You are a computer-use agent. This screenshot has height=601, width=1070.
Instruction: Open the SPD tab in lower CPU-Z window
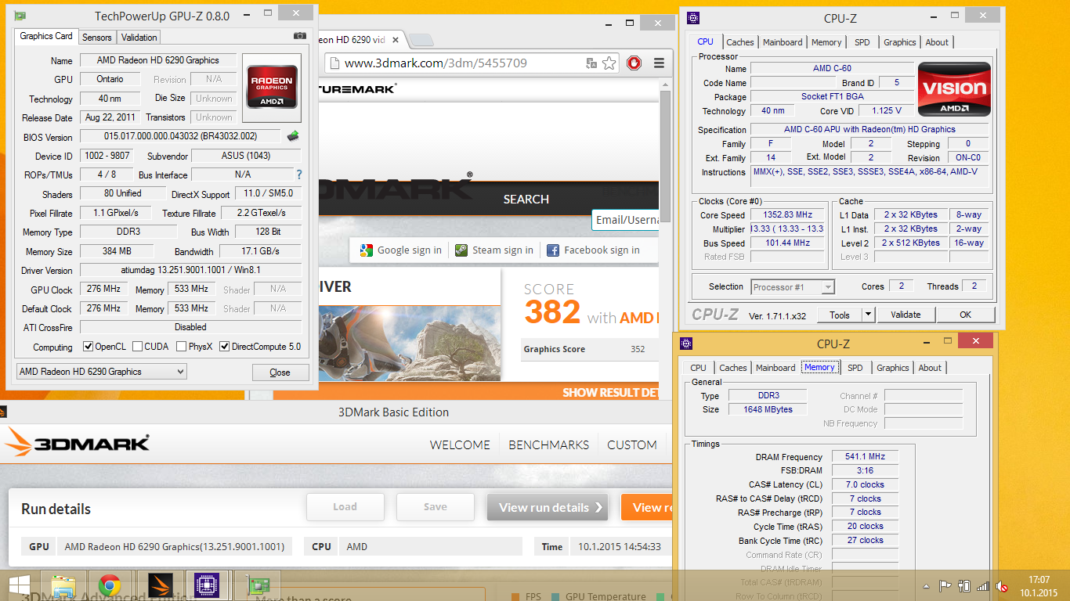pyautogui.click(x=855, y=368)
